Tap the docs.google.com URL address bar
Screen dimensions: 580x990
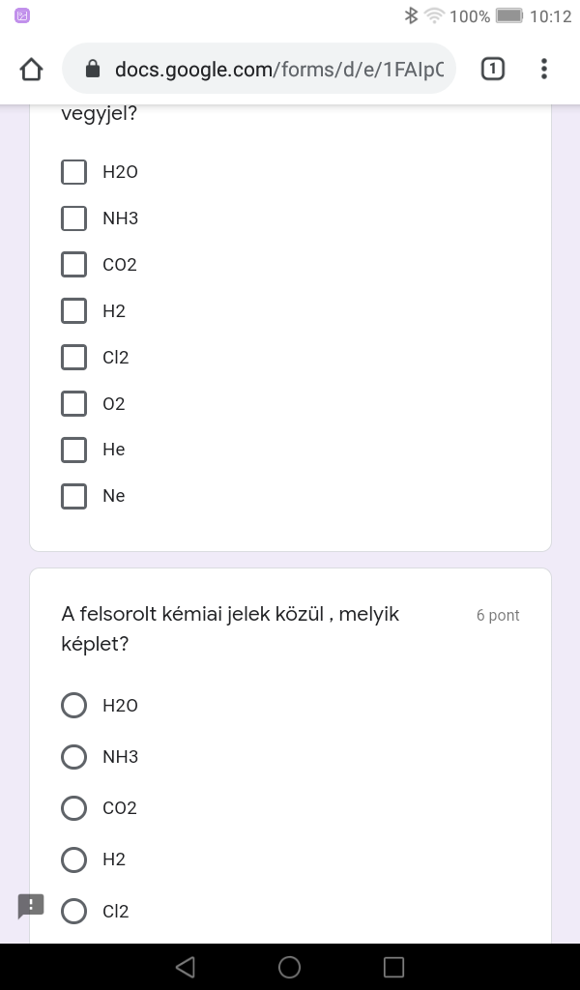(278, 69)
